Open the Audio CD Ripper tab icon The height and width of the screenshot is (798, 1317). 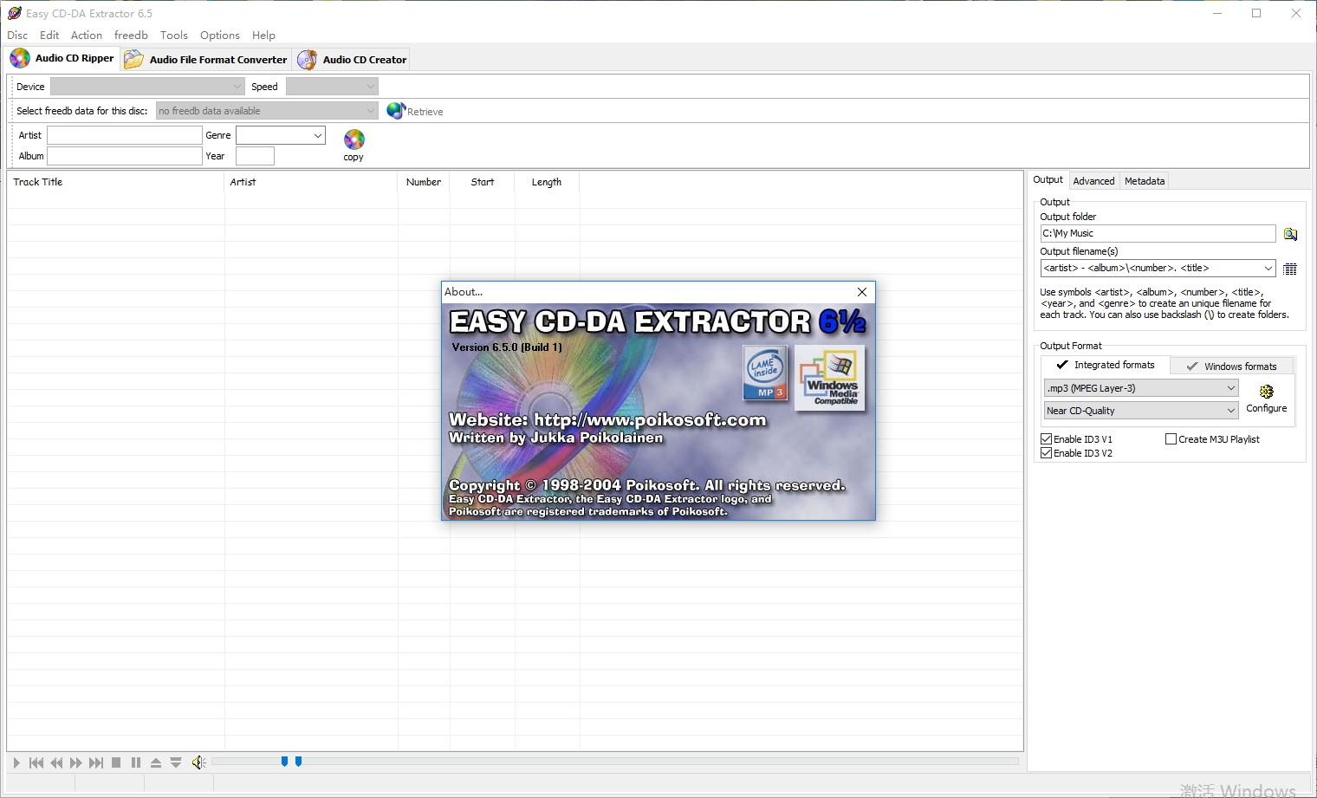pos(19,57)
